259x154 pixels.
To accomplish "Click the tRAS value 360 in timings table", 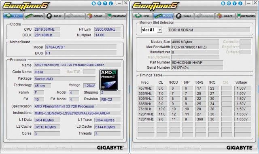I will click(x=201, y=119).
